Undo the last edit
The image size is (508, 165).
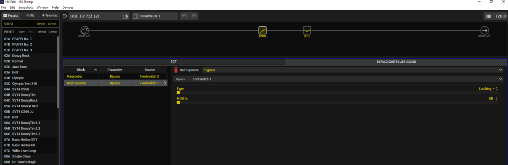(184, 16)
